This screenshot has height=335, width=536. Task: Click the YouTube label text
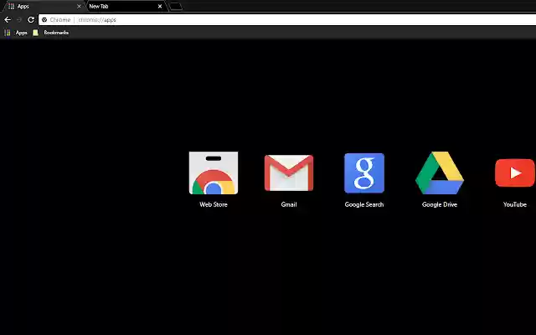(x=515, y=204)
